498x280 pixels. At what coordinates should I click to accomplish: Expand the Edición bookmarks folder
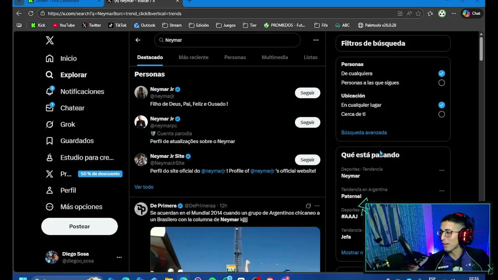[x=199, y=25]
